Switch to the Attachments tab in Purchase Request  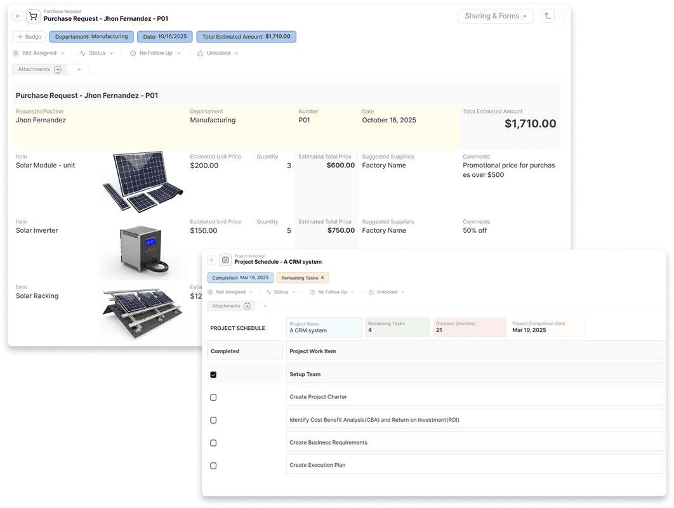point(34,69)
